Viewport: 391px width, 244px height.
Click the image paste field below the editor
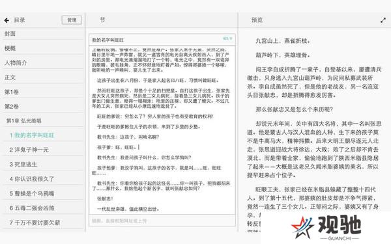click(x=162, y=221)
